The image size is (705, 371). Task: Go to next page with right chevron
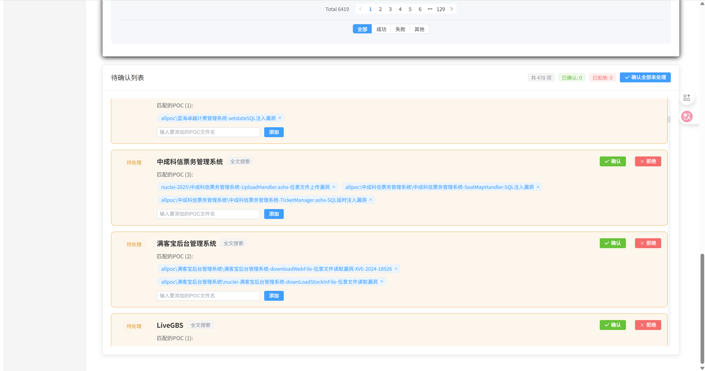coord(451,9)
